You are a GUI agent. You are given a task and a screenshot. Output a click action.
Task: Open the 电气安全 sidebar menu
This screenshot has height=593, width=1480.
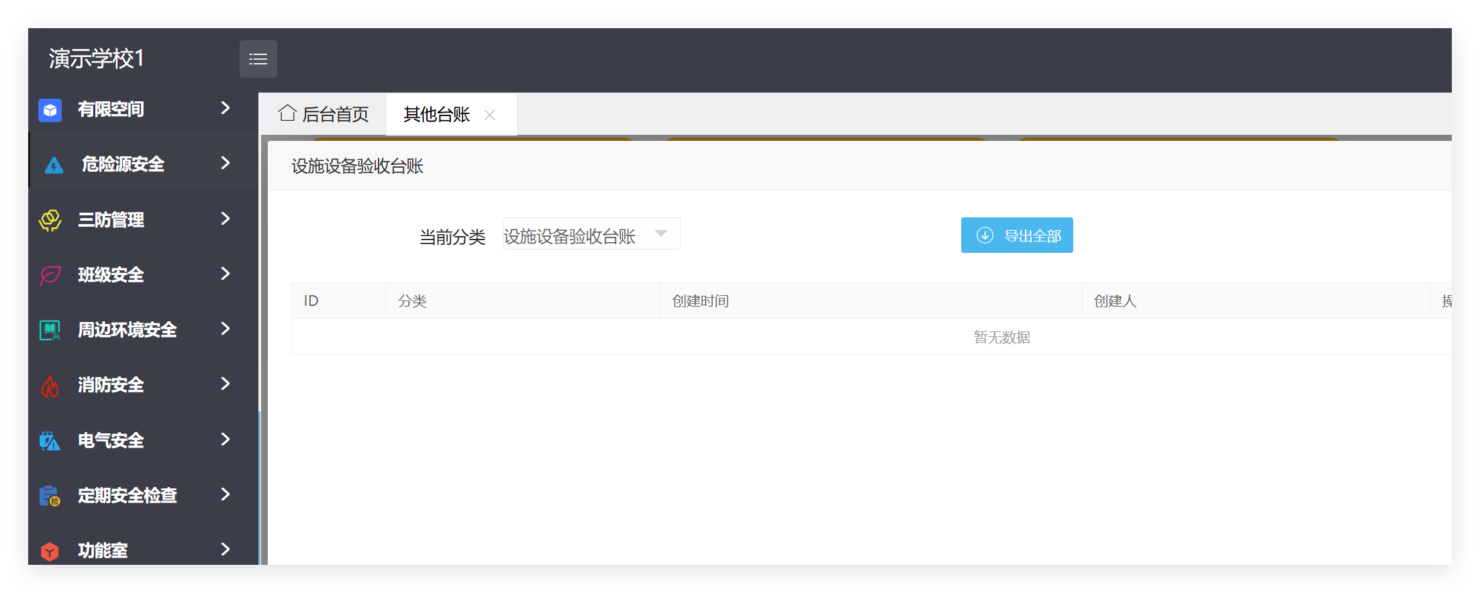(143, 440)
